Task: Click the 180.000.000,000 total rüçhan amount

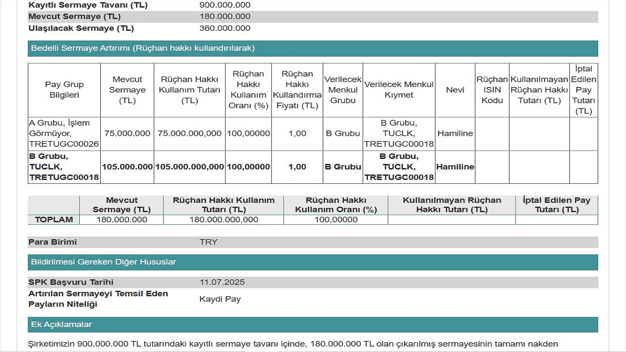Action: [224, 220]
